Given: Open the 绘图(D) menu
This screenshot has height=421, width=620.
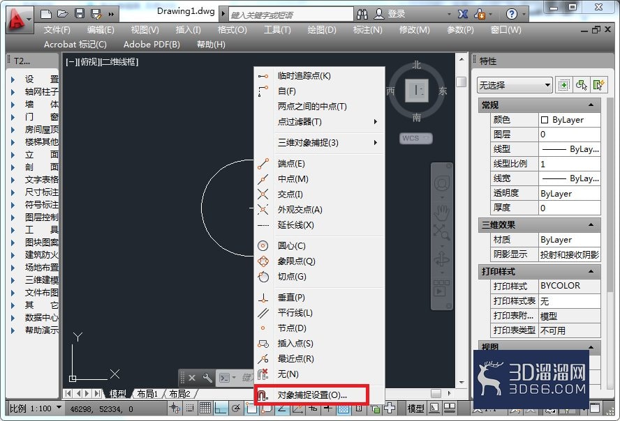Looking at the screenshot, I should pyautogui.click(x=322, y=29).
